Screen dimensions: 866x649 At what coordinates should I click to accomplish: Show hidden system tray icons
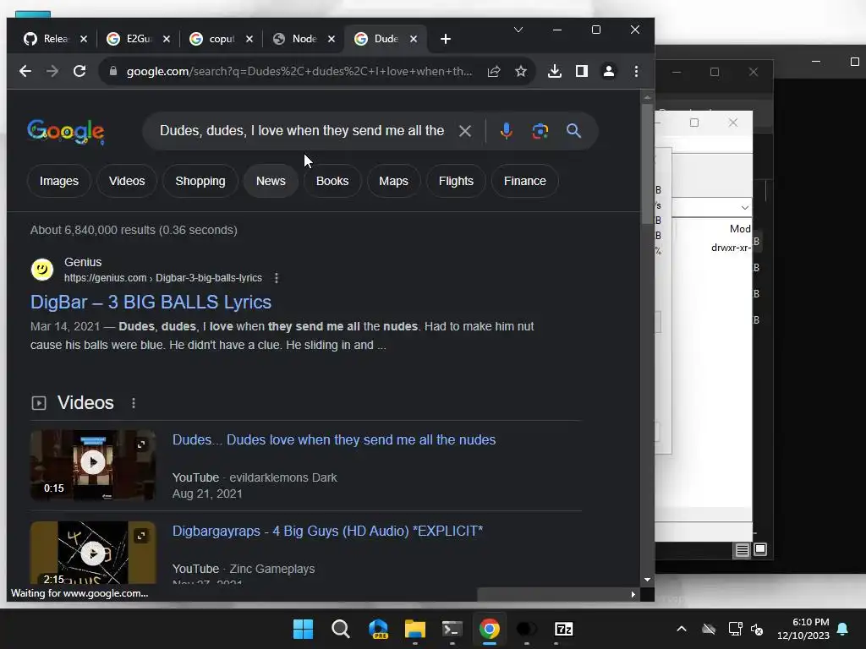click(682, 629)
